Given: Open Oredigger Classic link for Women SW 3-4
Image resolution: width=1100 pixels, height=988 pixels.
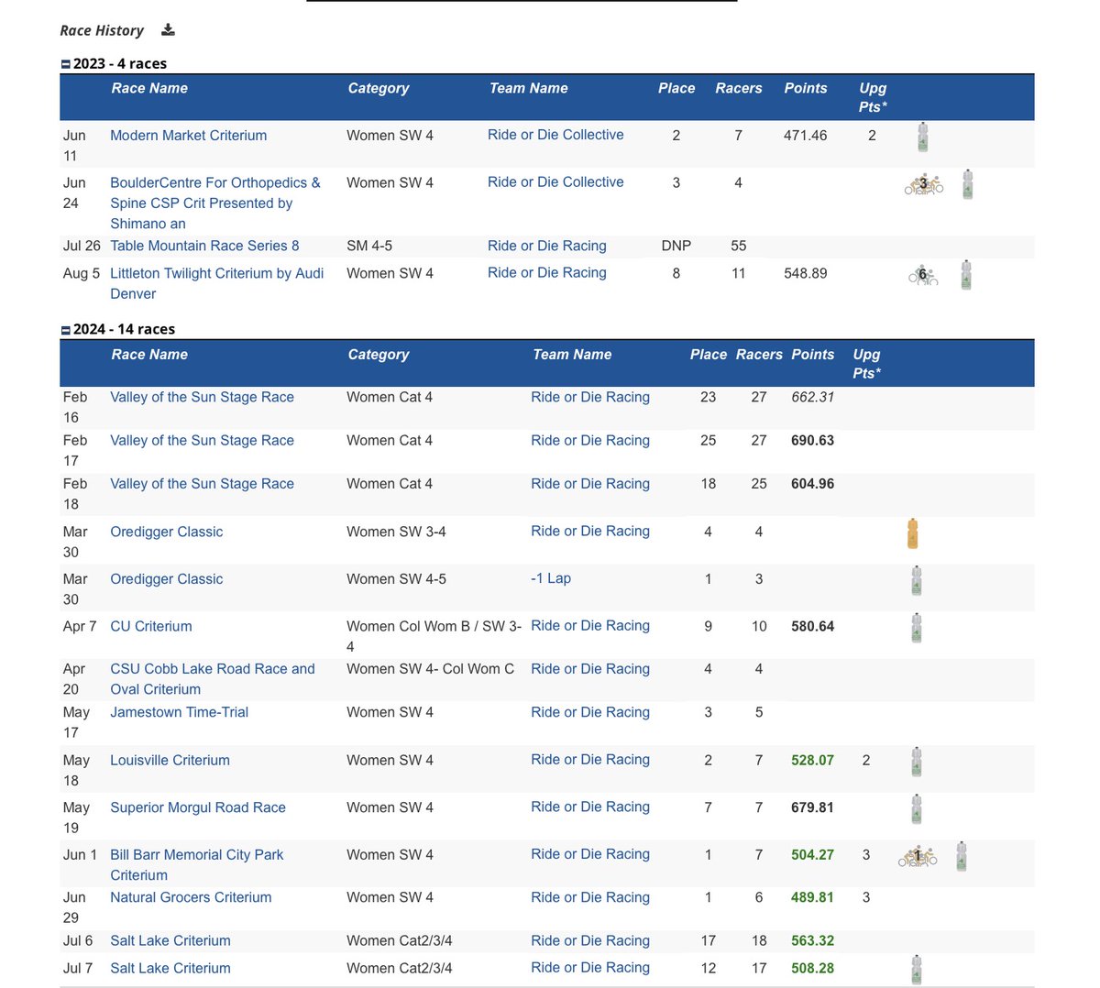Looking at the screenshot, I should click(x=166, y=532).
